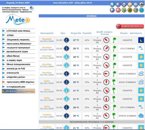
Task: Open η ΕΛΛΑΔΑ κατα τόπους menu
Action: coord(18,31)
